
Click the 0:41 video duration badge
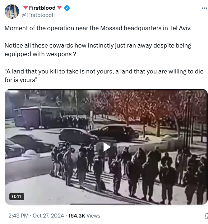coord(17,197)
